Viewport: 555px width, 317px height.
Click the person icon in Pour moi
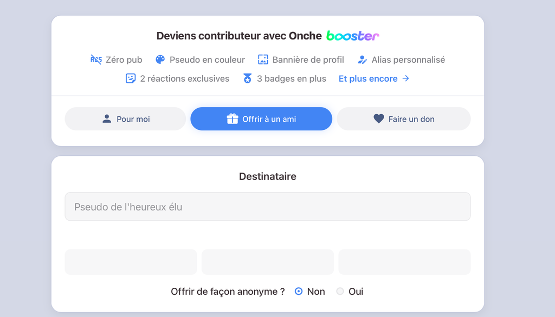(107, 119)
